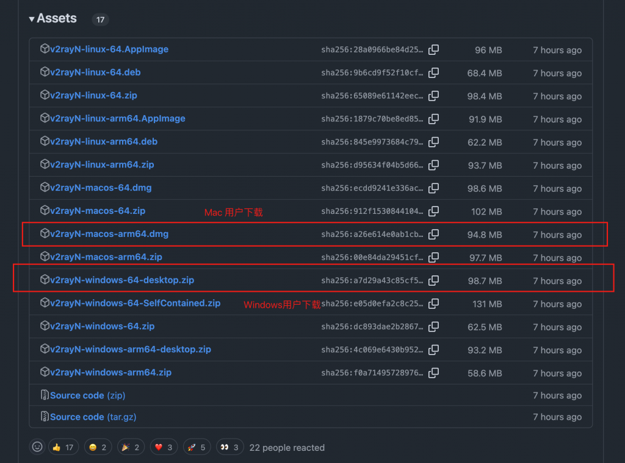Download v2rayN-windows-64-SelfContained.zip
Screen dimensions: 625x463
coord(135,303)
